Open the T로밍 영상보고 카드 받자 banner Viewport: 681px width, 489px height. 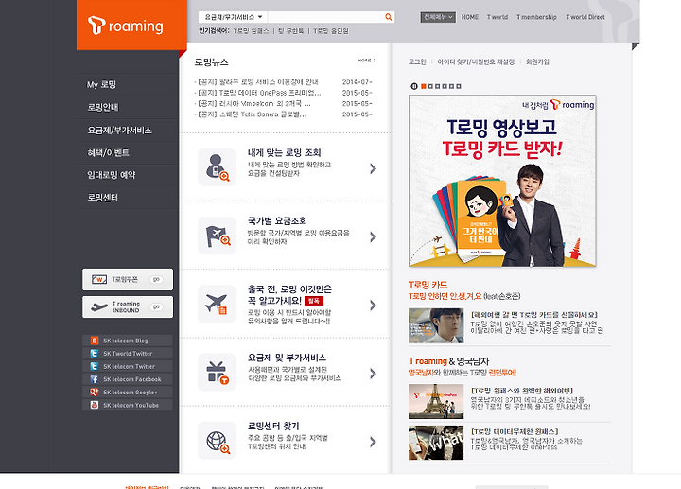502,181
